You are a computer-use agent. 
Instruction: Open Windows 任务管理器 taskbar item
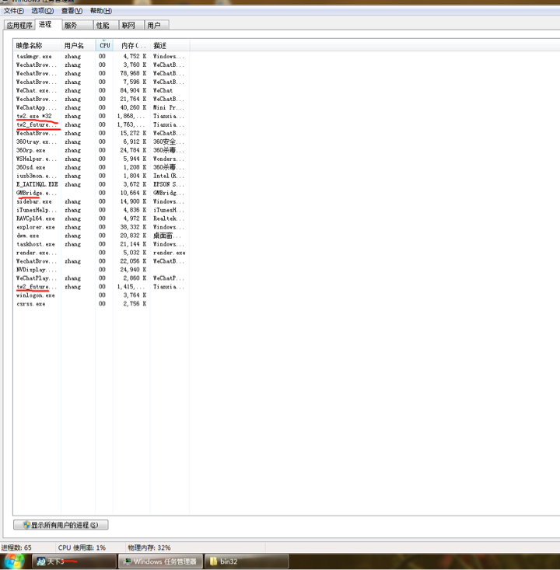coord(160,561)
